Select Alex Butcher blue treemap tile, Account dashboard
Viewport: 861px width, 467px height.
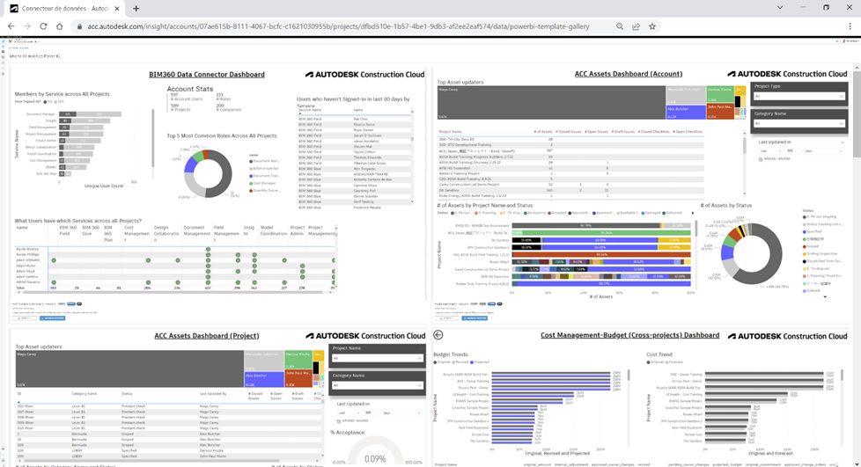point(686,112)
